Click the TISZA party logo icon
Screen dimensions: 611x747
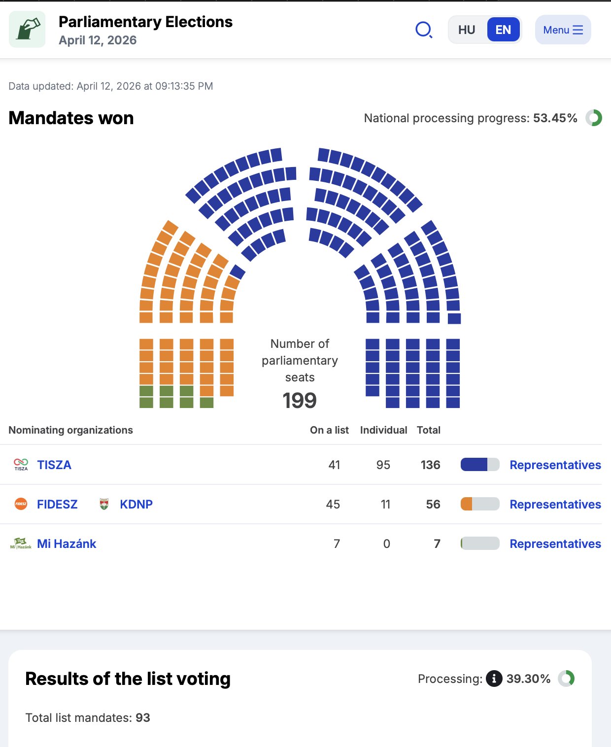tap(21, 465)
